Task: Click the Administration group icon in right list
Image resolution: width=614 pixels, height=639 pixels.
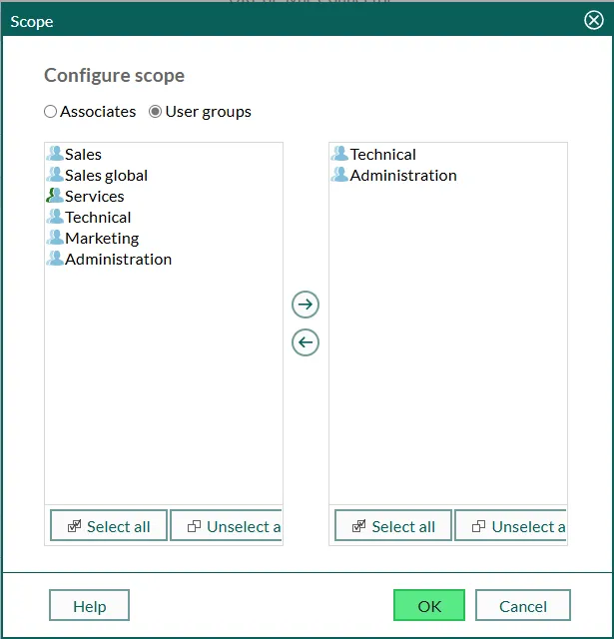Action: 339,176
